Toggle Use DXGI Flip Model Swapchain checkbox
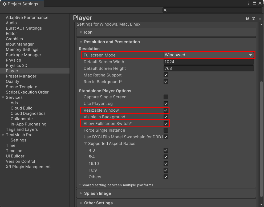 click(166, 137)
